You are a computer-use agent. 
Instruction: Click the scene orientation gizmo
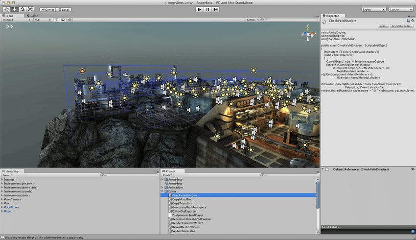[x=308, y=35]
